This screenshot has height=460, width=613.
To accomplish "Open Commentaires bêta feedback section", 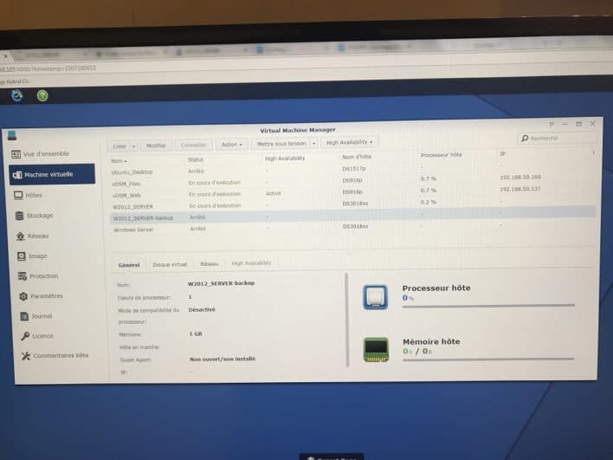I will pos(55,355).
